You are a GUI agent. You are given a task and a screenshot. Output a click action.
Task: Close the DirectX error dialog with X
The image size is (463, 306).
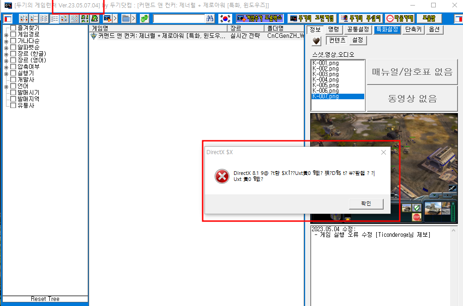click(x=383, y=152)
